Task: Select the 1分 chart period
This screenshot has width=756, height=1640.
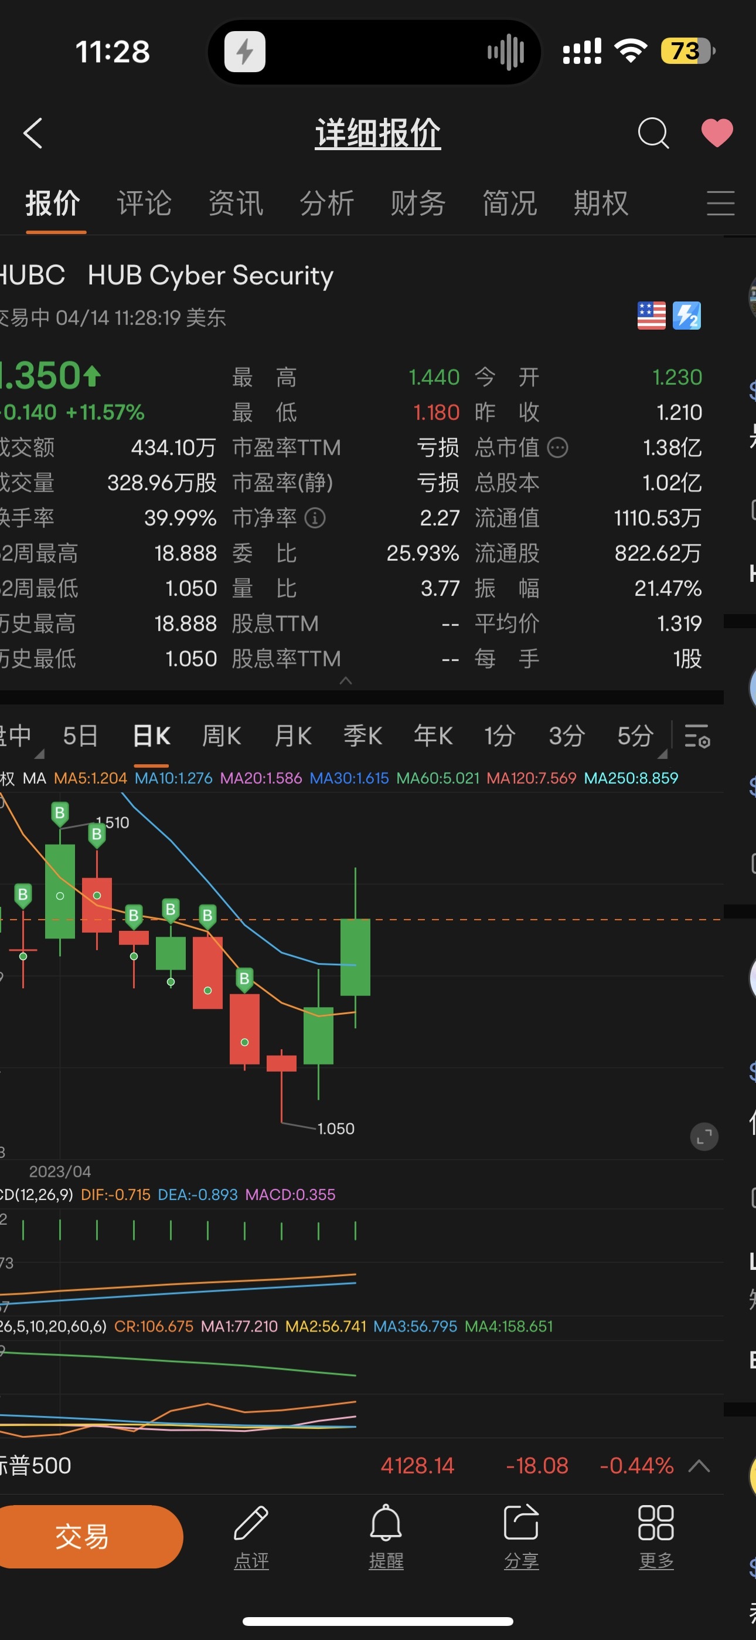Action: (x=499, y=736)
